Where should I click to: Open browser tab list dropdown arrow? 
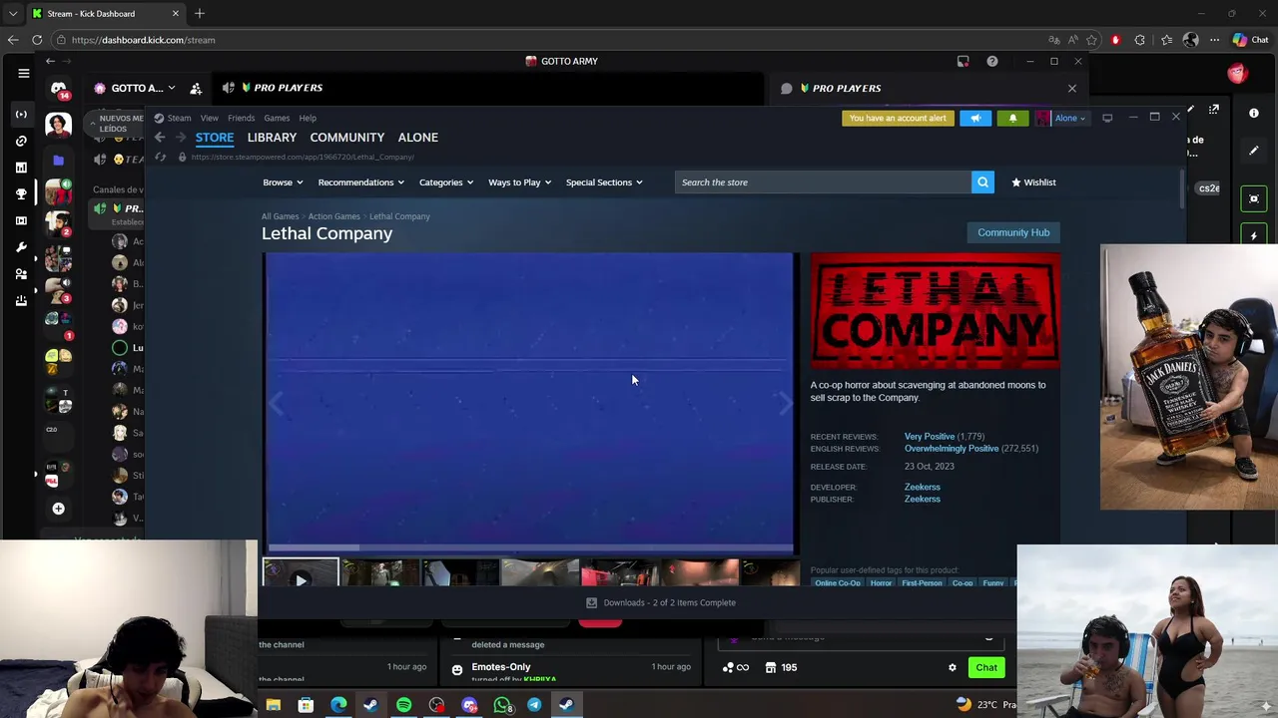coord(13,14)
